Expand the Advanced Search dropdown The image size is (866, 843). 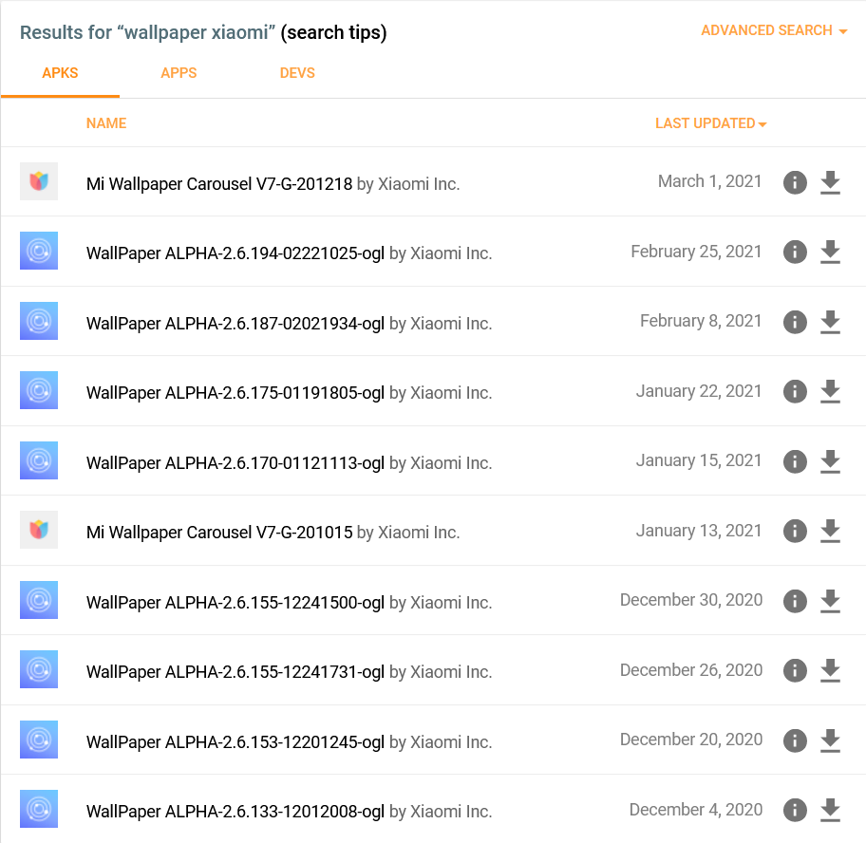(773, 30)
